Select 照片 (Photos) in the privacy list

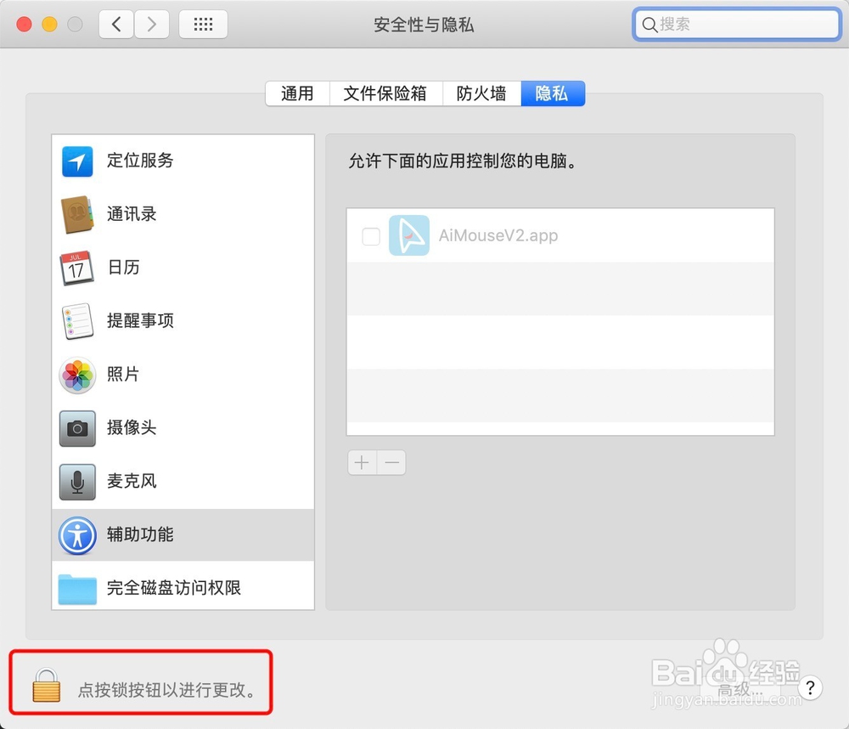click(x=124, y=375)
